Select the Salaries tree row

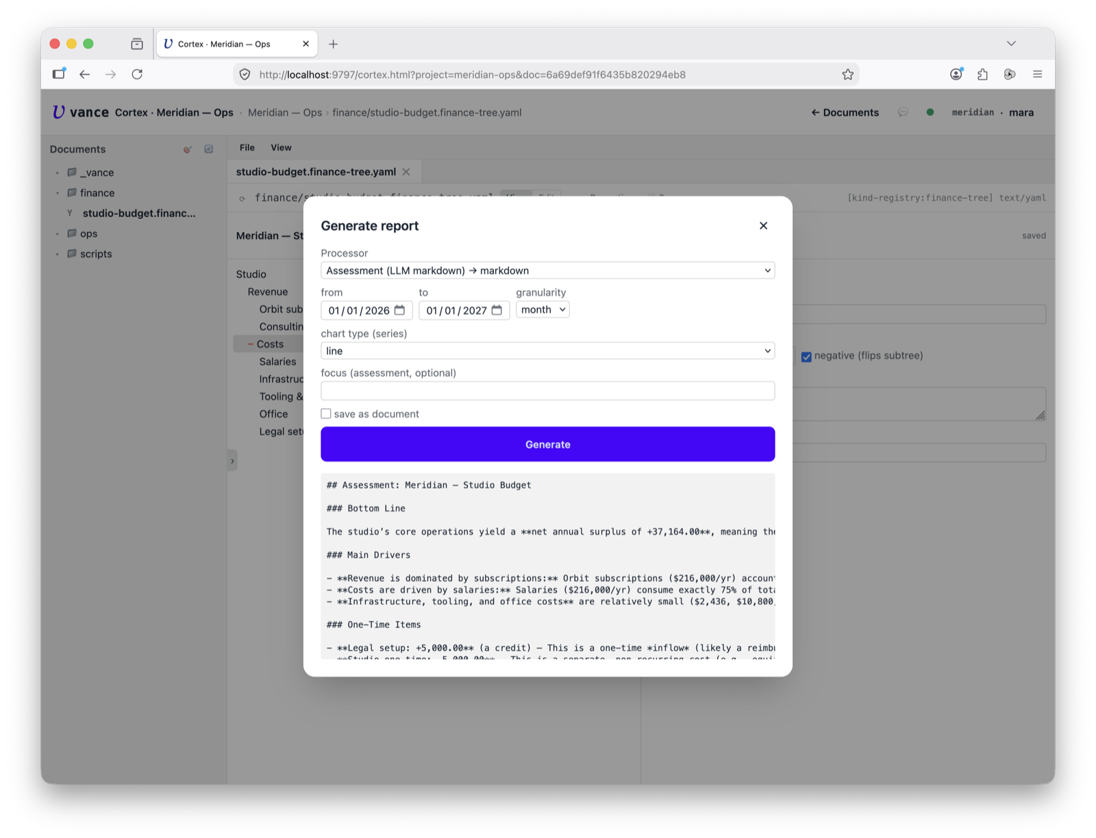click(x=277, y=361)
